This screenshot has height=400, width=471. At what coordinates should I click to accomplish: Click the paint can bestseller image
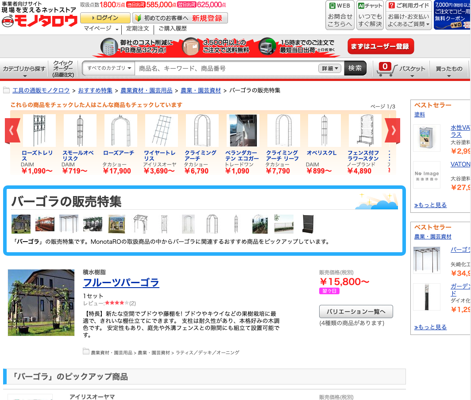click(x=427, y=138)
